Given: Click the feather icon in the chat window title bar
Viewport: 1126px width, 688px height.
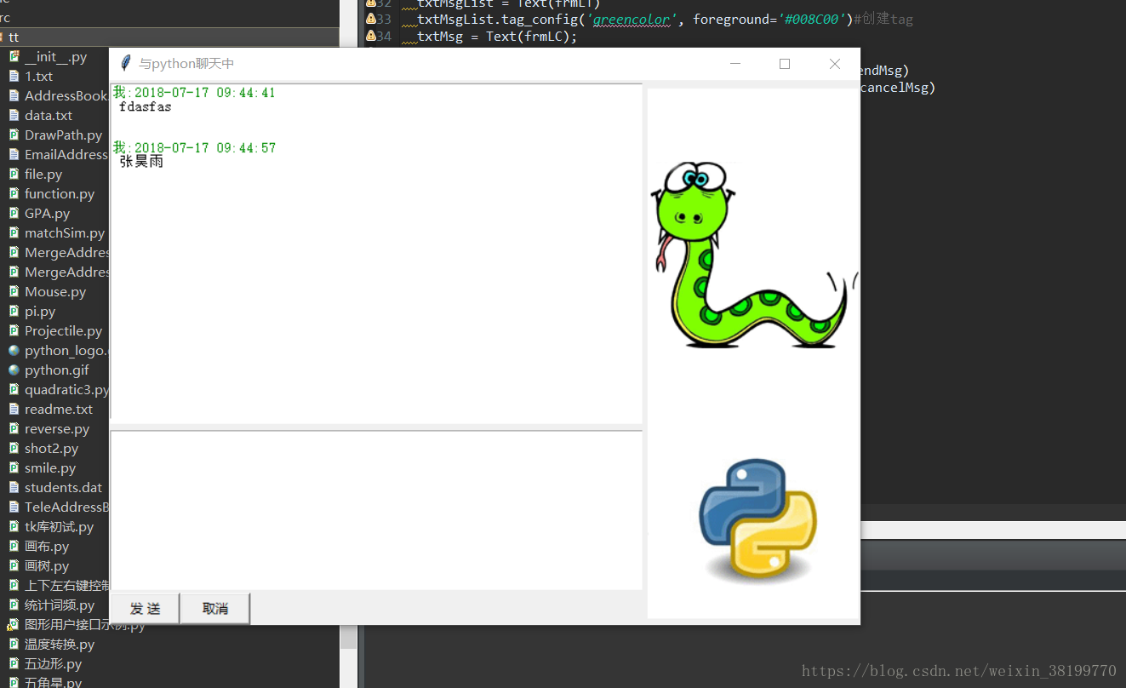Looking at the screenshot, I should (126, 63).
